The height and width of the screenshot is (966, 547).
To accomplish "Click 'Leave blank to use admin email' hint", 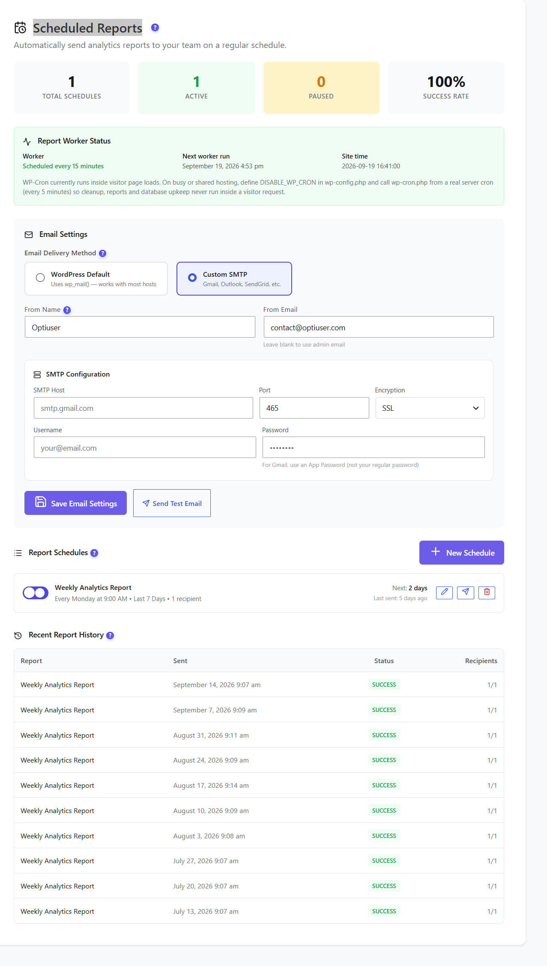I will click(x=304, y=344).
